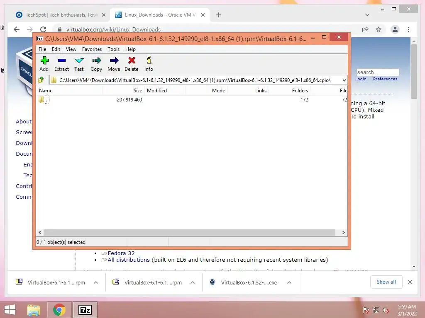Reload the VirtualBox page
Screen dimensions: 425x318
[x=43, y=29]
